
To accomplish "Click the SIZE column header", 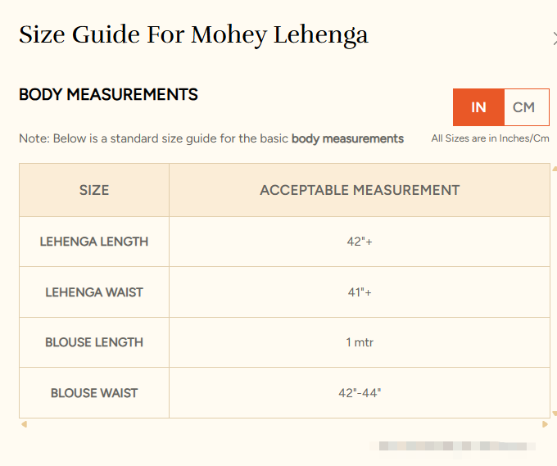I will click(94, 190).
